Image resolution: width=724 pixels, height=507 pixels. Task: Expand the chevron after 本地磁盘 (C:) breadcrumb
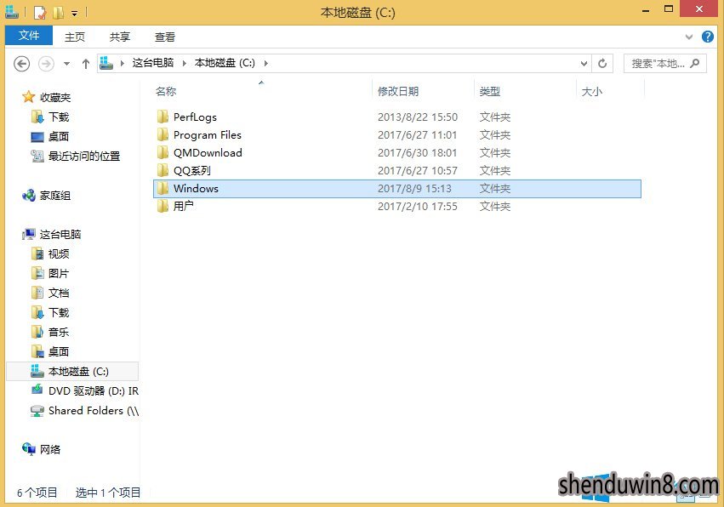click(266, 63)
